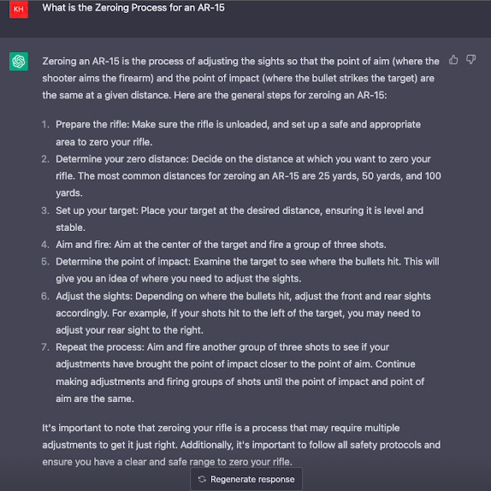Click the list number marker '4.'
Viewport: 491px width, 491px height.
[x=45, y=245]
